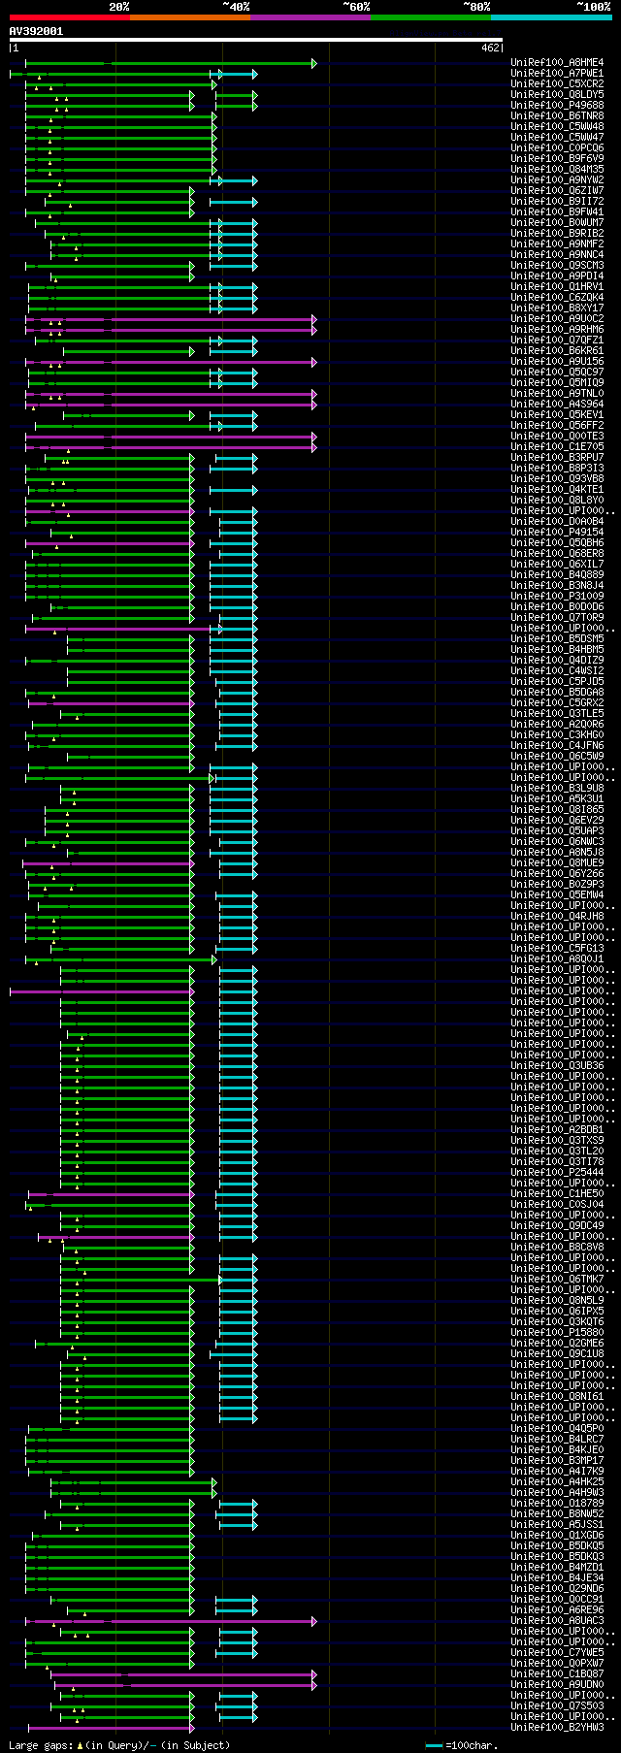The height and width of the screenshot is (1753, 621).
Task: Click the purple alignment bar for A9RHM6
Action: (170, 330)
